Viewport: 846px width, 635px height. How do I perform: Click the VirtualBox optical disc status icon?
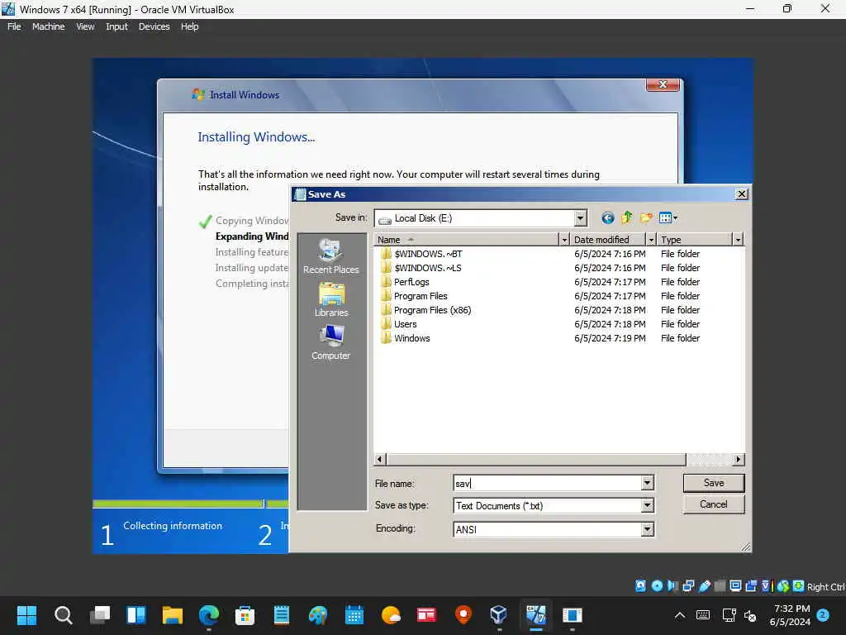point(657,586)
